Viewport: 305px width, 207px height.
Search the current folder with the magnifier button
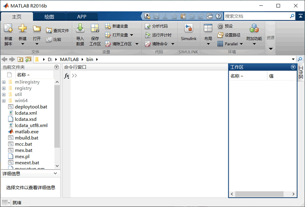click(x=300, y=59)
